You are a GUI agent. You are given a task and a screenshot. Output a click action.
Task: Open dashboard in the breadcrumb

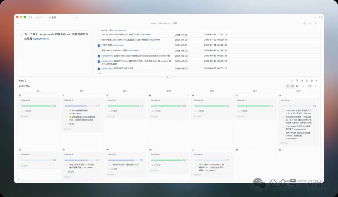pos(165,23)
